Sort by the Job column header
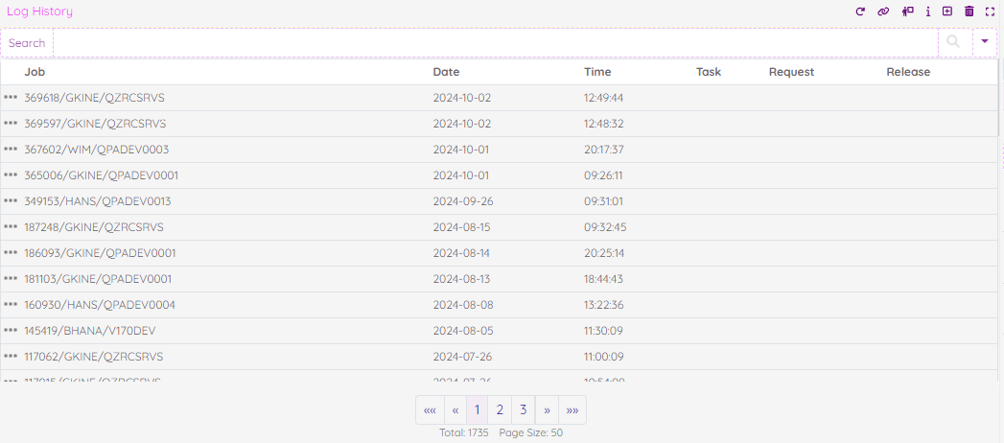 35,72
